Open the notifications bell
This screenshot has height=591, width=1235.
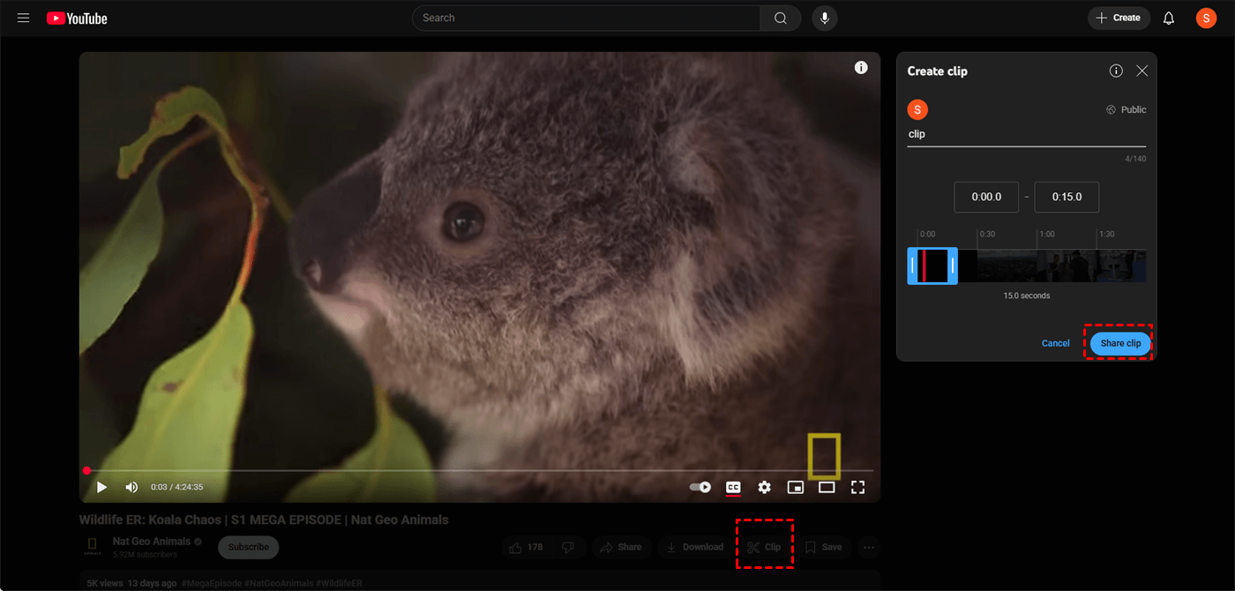[x=1169, y=18]
